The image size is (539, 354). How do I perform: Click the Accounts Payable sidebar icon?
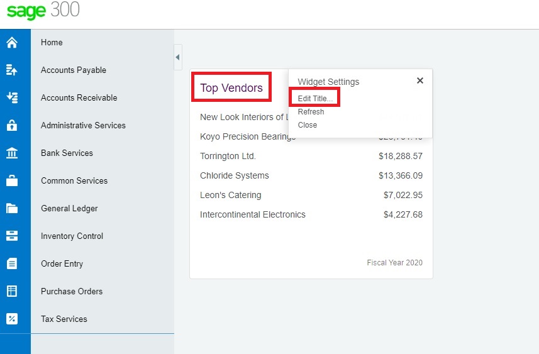pos(12,70)
